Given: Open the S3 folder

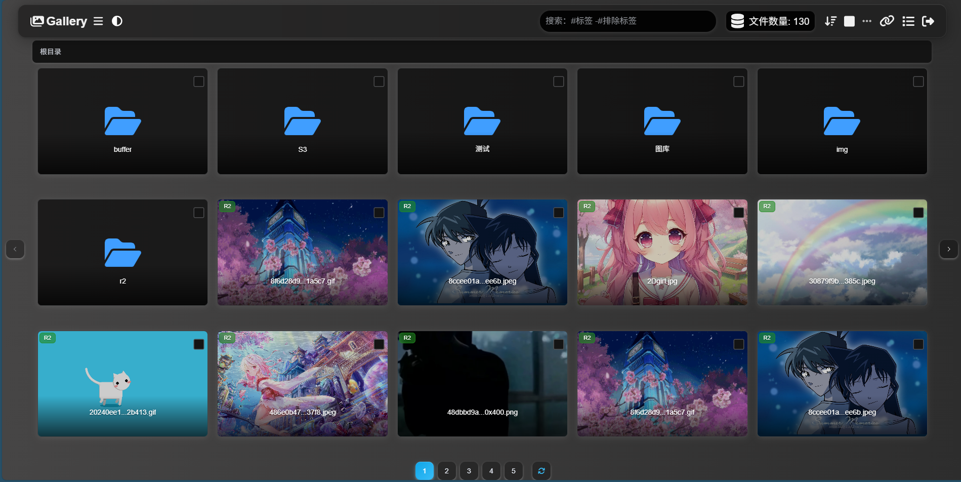Looking at the screenshot, I should (x=302, y=122).
